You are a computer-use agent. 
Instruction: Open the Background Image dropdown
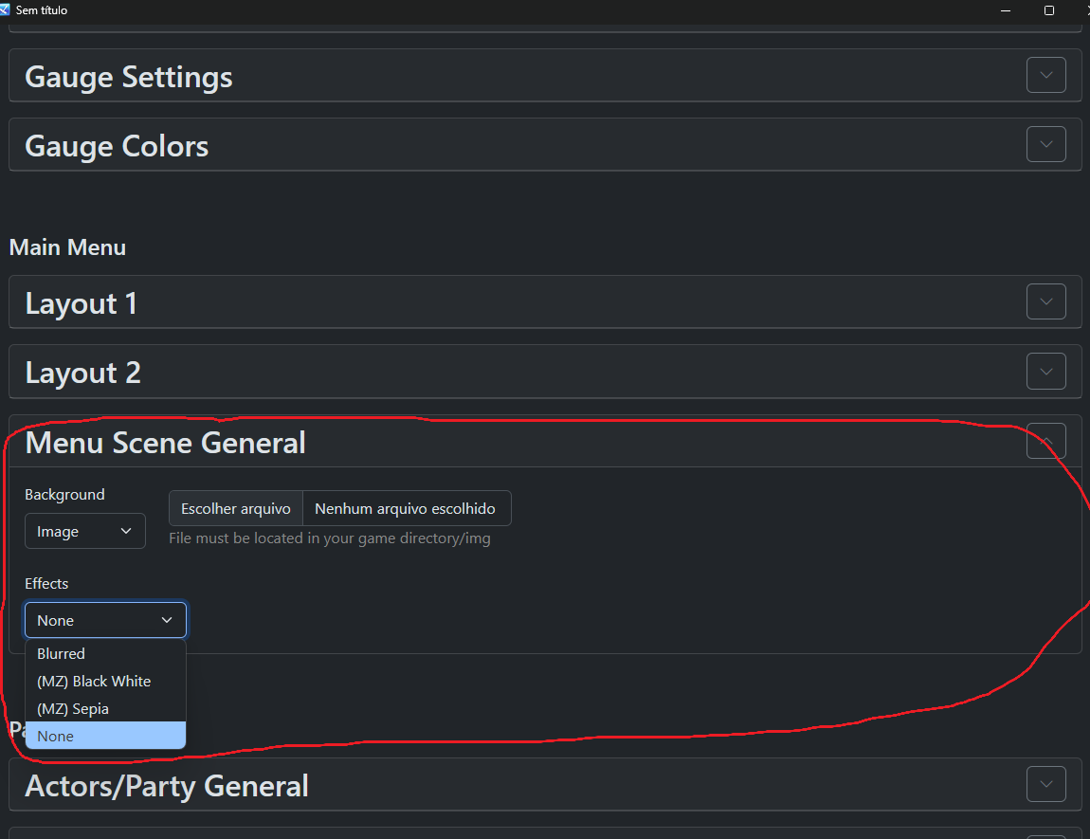click(x=85, y=531)
